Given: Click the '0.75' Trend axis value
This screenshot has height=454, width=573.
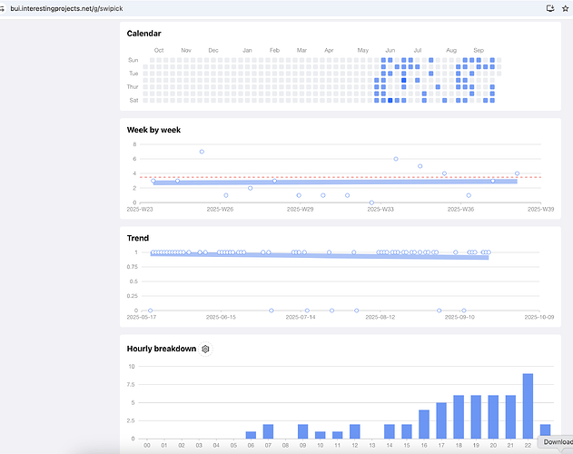Looking at the screenshot, I should (133, 267).
